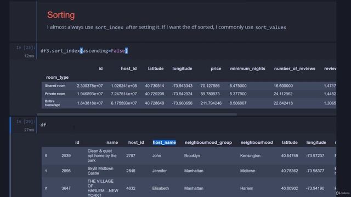Click the df code cell
This screenshot has width=351, height=197.
(187, 125)
